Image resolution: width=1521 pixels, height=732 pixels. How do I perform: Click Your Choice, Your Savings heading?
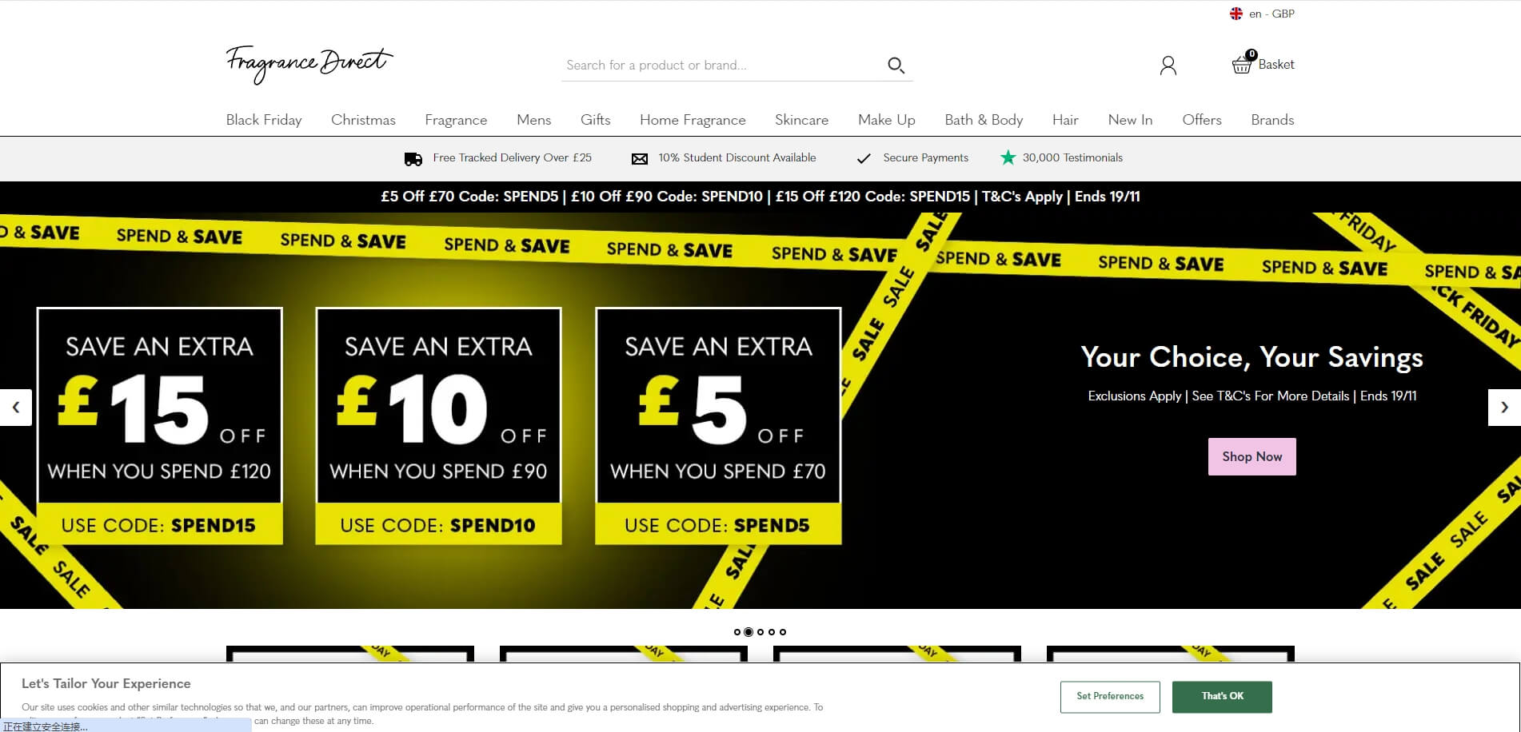coord(1252,357)
